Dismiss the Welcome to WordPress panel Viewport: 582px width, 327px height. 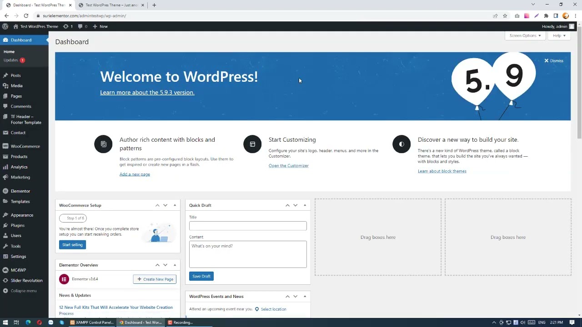pyautogui.click(x=554, y=61)
